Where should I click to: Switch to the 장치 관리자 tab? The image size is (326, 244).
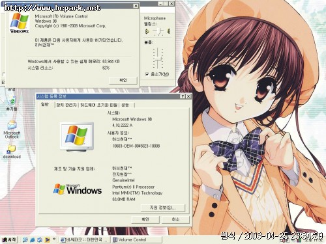pos(67,105)
